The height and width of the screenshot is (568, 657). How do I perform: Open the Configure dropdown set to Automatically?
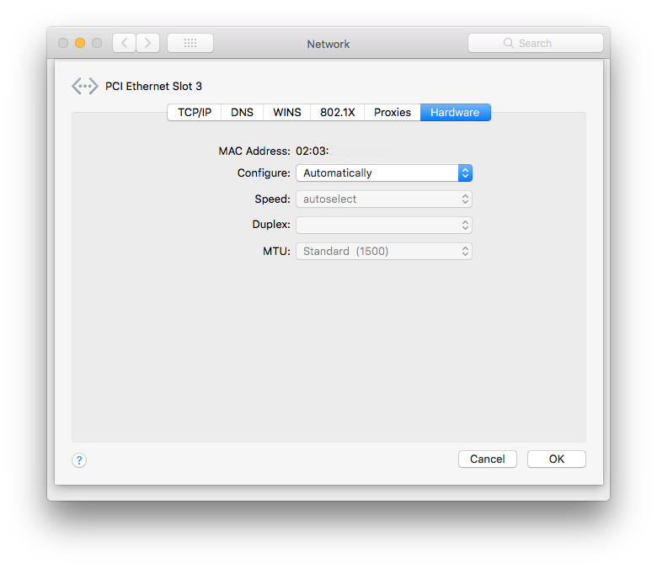coord(384,173)
